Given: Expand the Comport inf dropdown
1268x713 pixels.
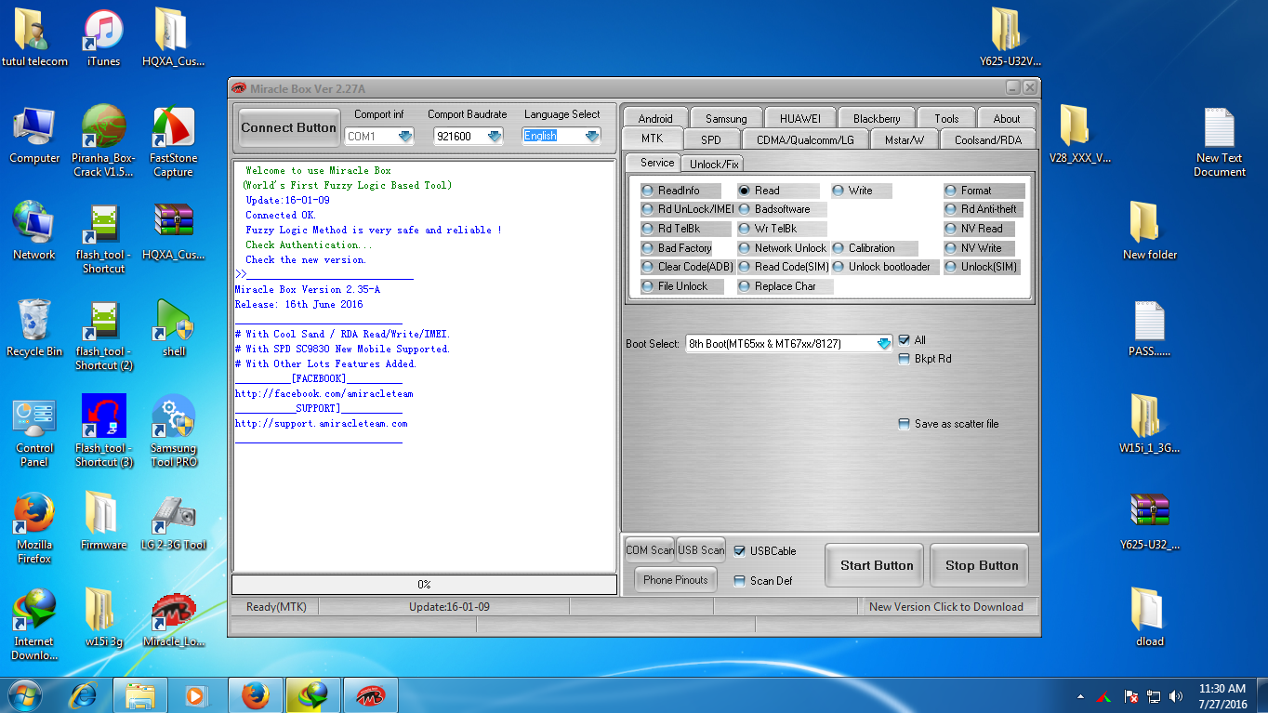Looking at the screenshot, I should point(405,136).
